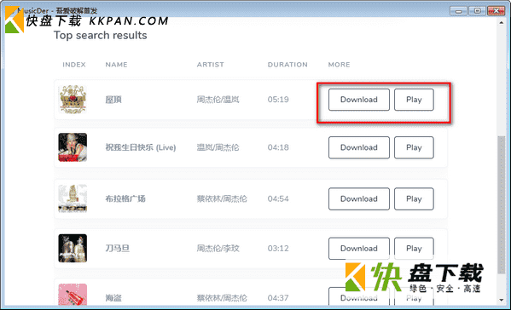Click duration 05:19

(x=278, y=100)
